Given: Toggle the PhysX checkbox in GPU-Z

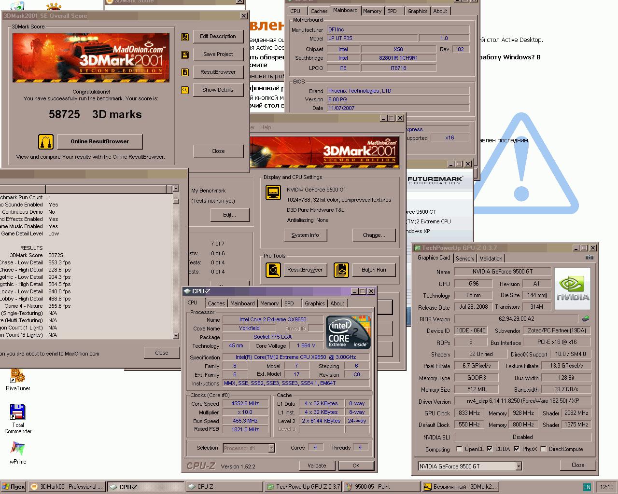Looking at the screenshot, I should (517, 449).
